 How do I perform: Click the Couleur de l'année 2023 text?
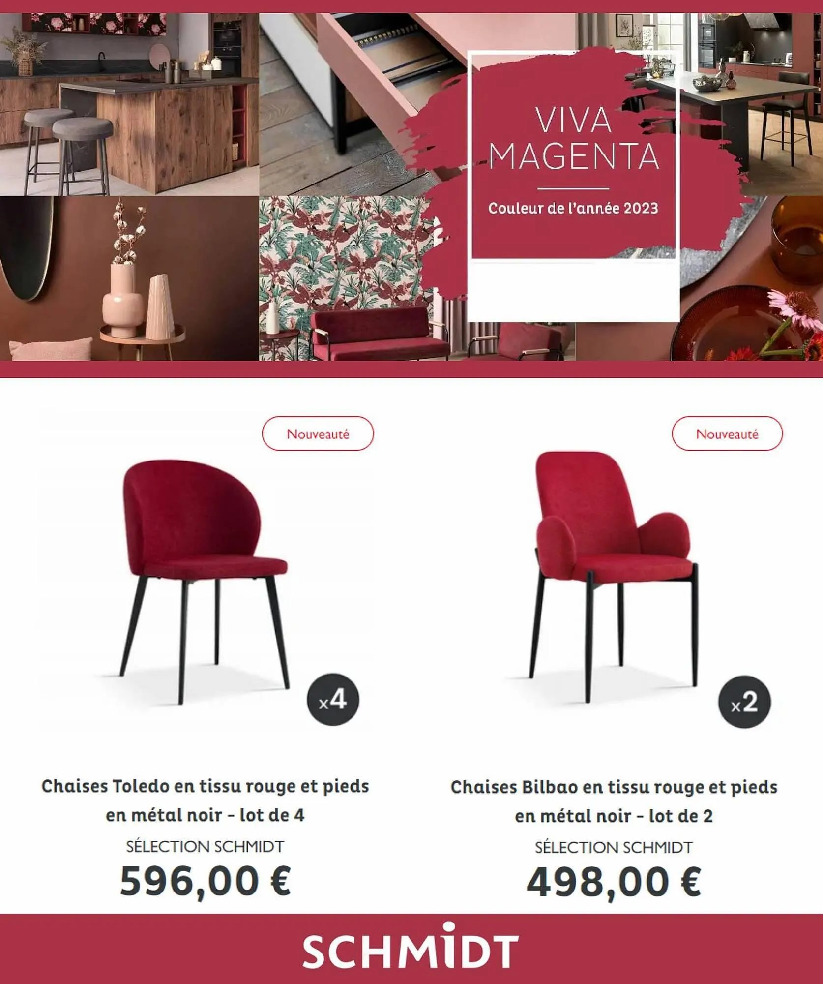pyautogui.click(x=573, y=208)
